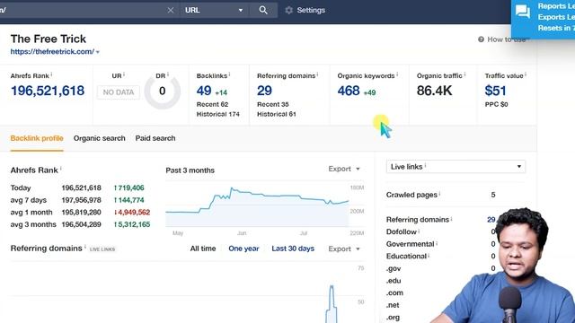Click info icon beside Dofollow
The height and width of the screenshot is (323, 575).
pyautogui.click(x=419, y=231)
